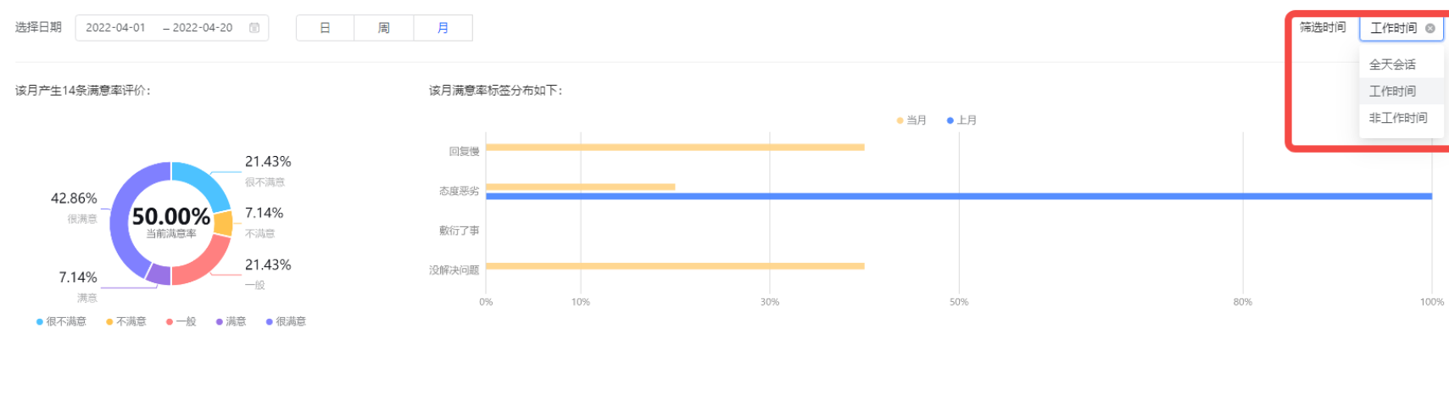Clear the 工作时间 filter selection icon

pos(1430,28)
